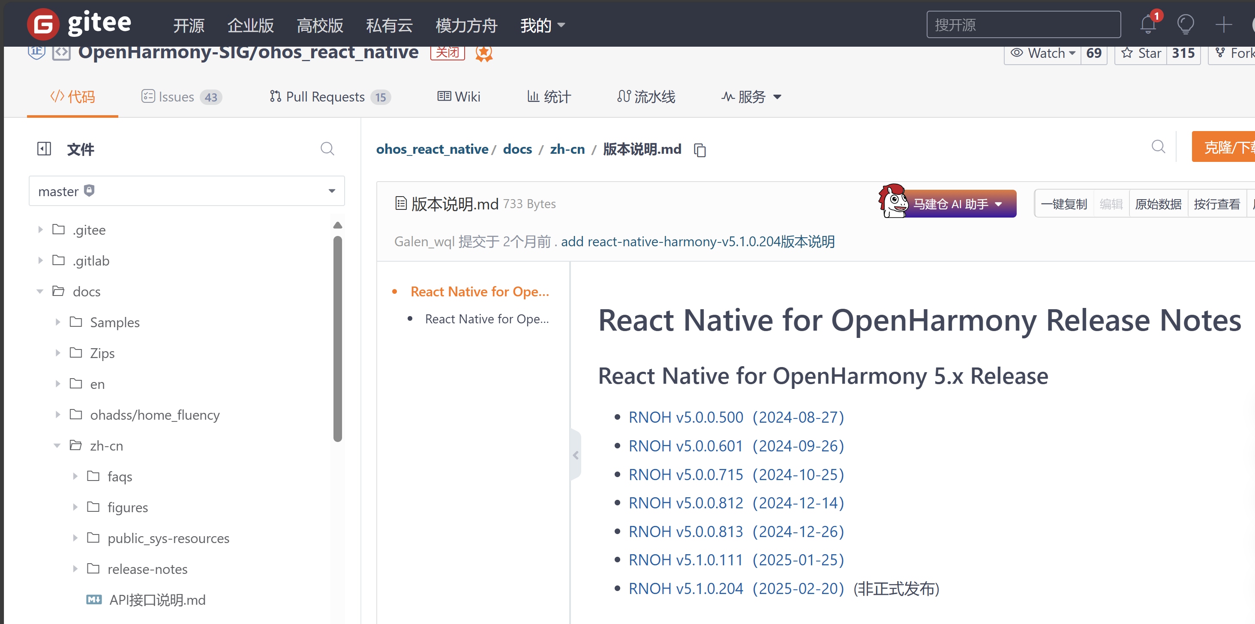
Task: Open the commit message link about v5.1.0.204
Action: (698, 242)
